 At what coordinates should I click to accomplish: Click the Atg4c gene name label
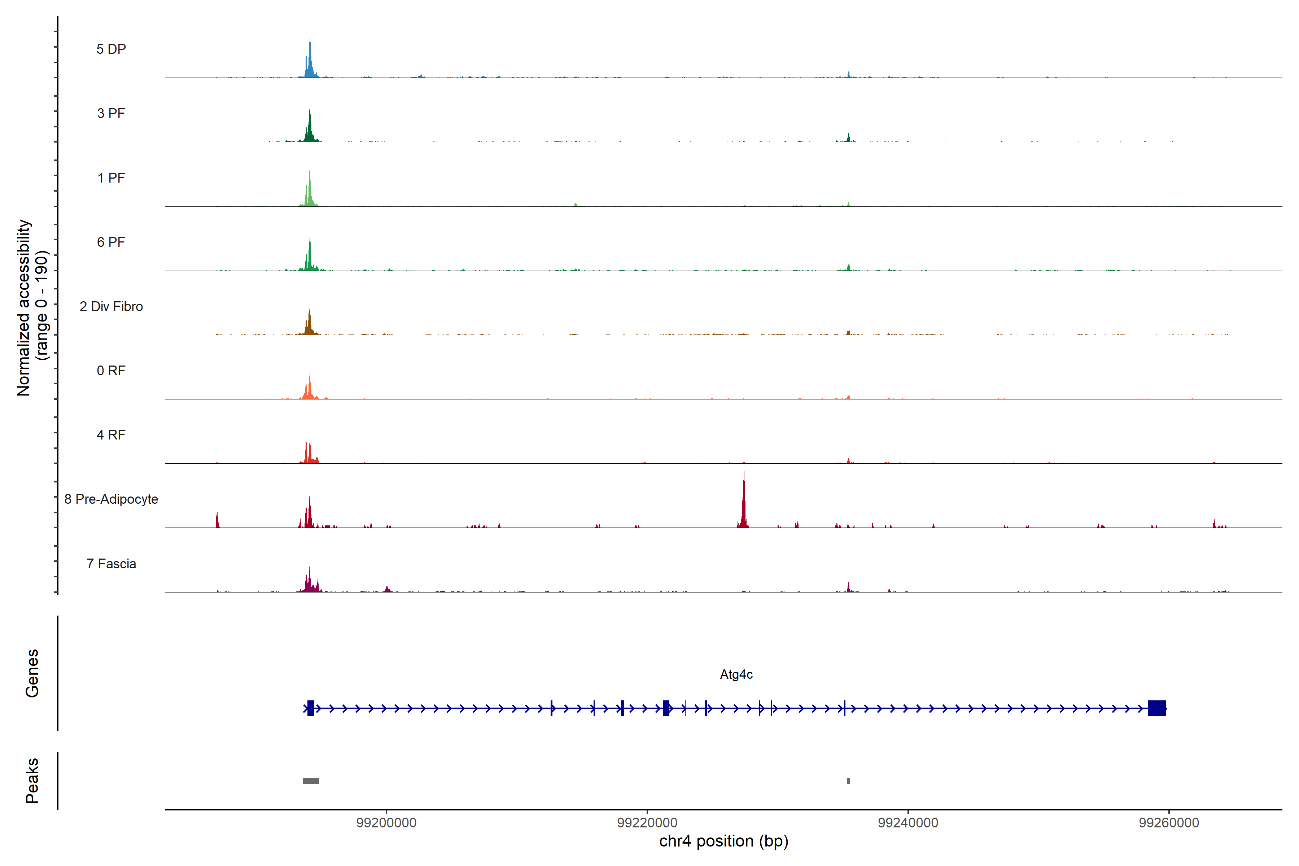(736, 674)
